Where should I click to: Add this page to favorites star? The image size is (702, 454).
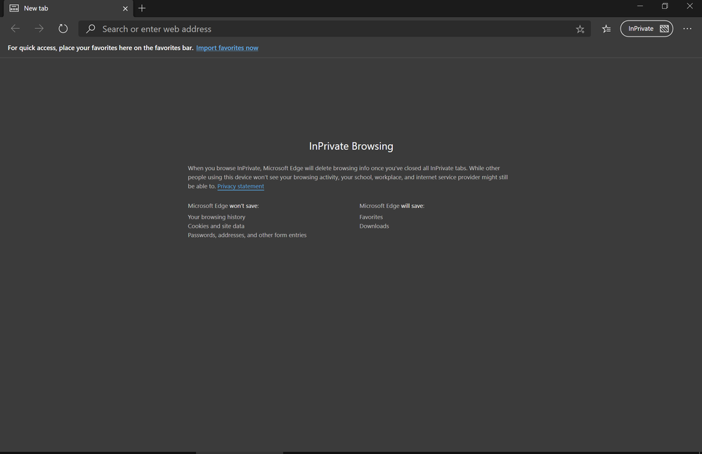[580, 29]
